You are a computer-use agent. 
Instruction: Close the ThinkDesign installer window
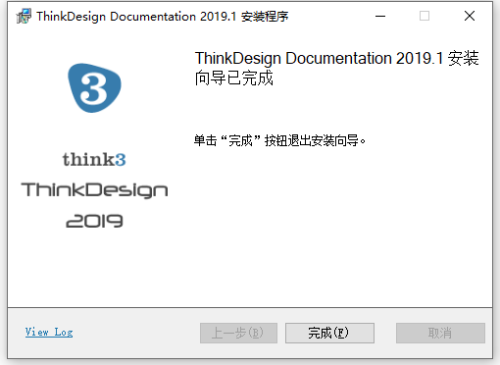pyautogui.click(x=470, y=16)
